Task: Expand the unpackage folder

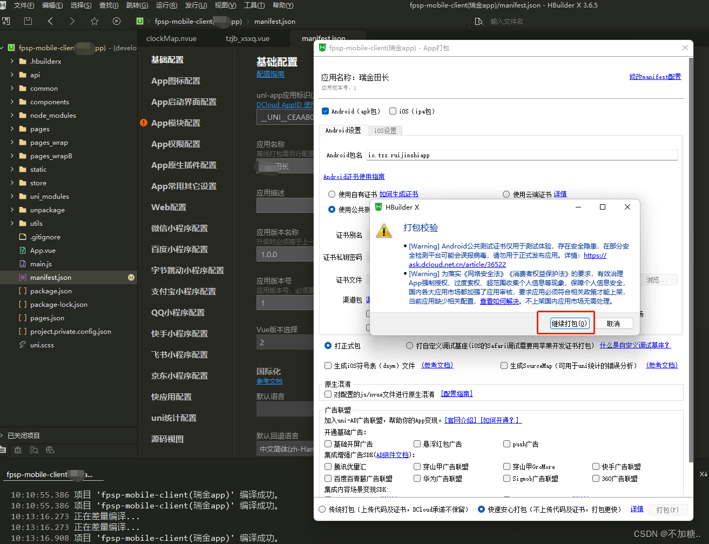Action: 12,210
